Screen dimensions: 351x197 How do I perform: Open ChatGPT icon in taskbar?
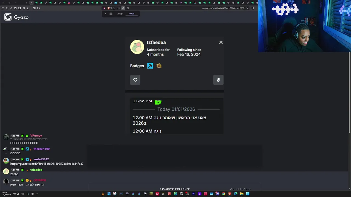(181, 194)
